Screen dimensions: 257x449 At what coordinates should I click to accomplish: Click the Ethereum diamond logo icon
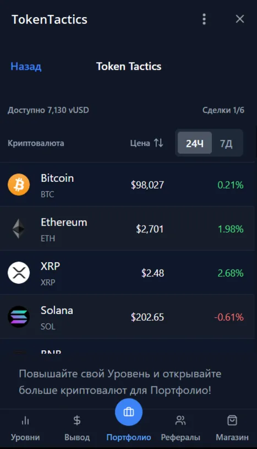pyautogui.click(x=19, y=229)
